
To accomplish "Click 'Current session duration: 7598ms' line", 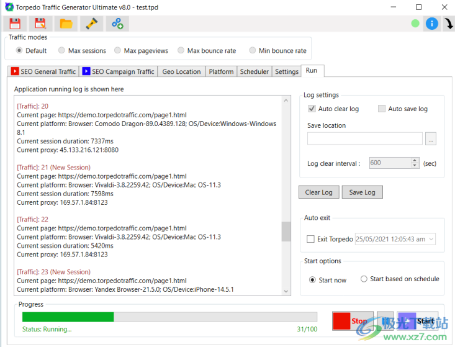I will click(65, 194).
